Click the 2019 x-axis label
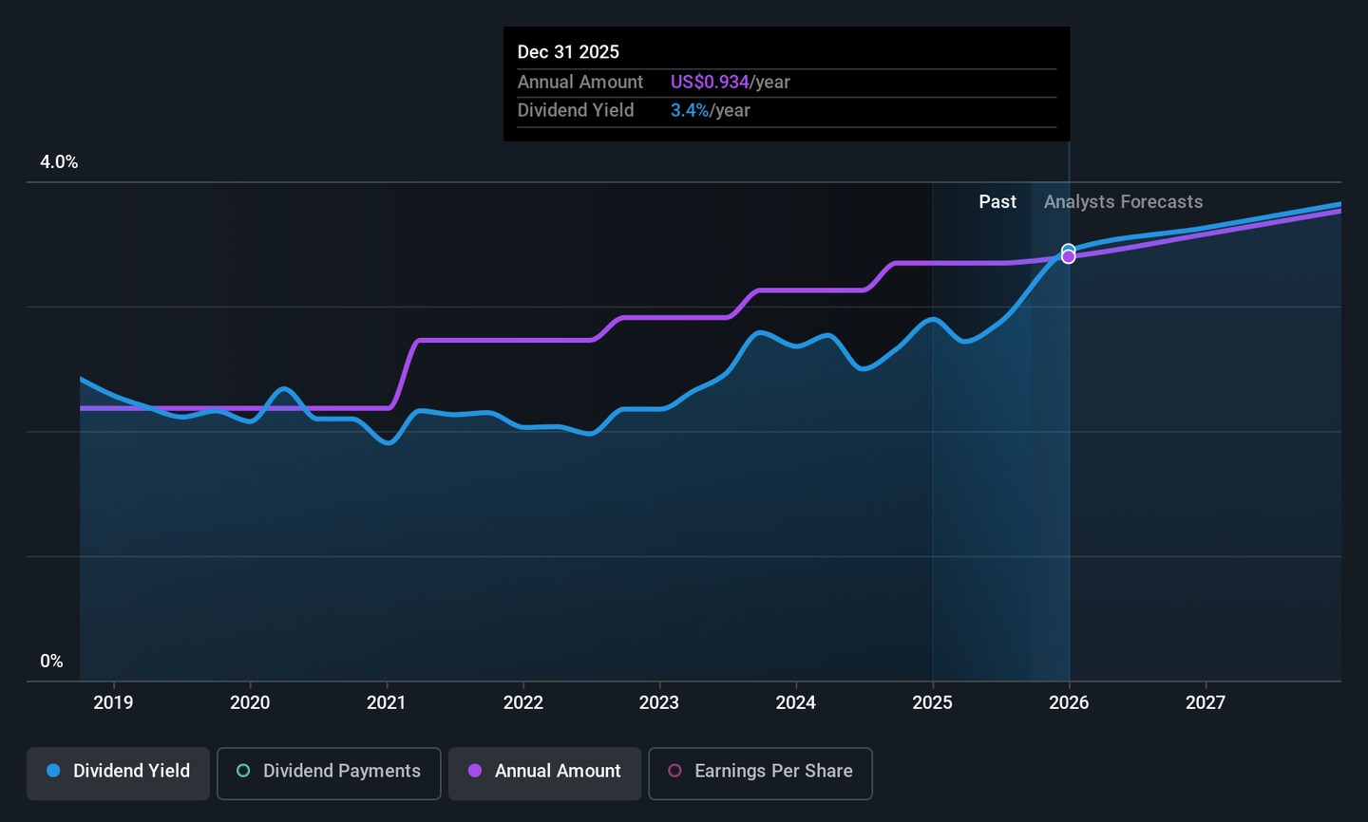 (113, 702)
